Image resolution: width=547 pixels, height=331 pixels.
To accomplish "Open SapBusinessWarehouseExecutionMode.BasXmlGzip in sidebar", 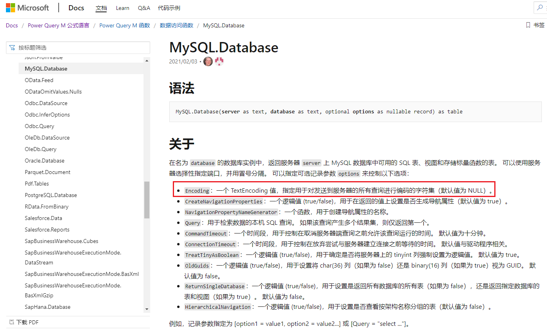I will pos(73,291).
